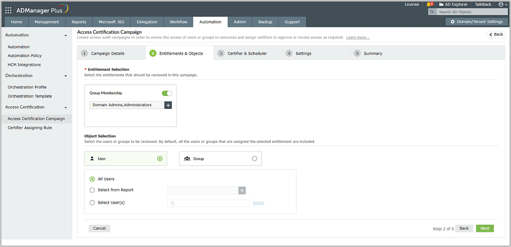Open the Admin tab
The width and height of the screenshot is (511, 247).
[240, 22]
